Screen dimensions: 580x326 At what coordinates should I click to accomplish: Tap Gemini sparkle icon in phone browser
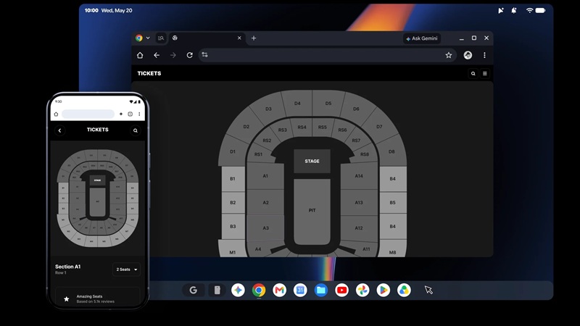click(121, 114)
